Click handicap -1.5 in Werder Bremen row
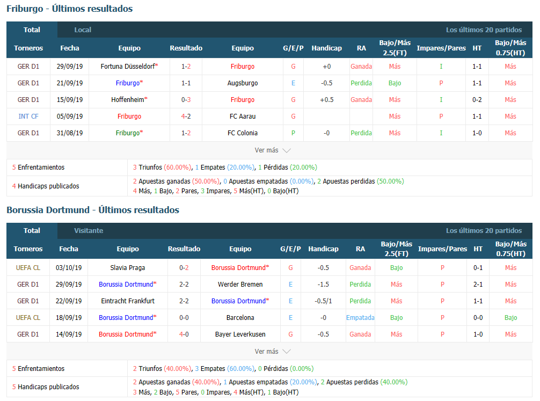540x401 pixels. tap(323, 284)
